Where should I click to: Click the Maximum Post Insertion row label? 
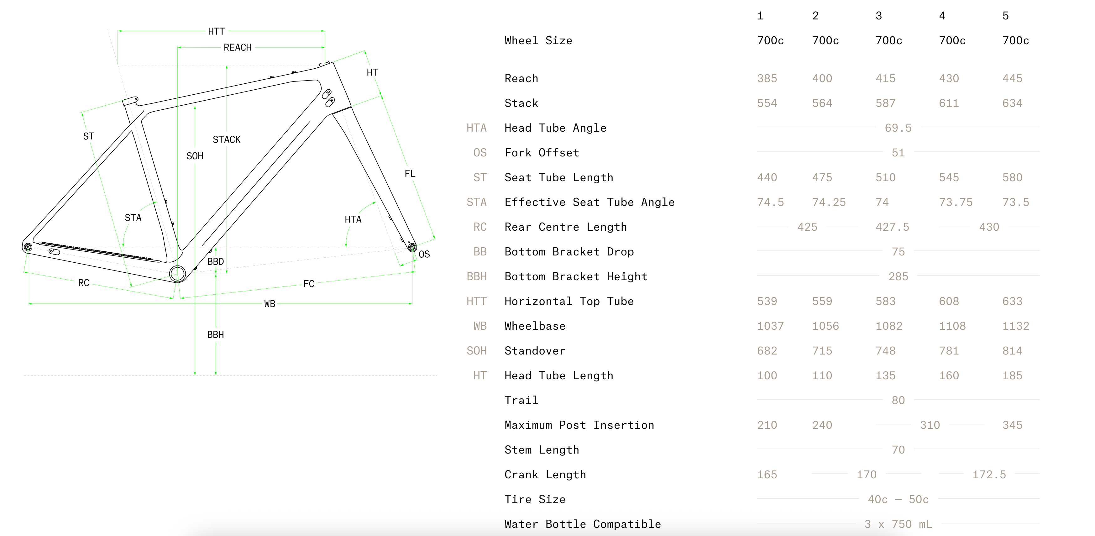coord(579,425)
